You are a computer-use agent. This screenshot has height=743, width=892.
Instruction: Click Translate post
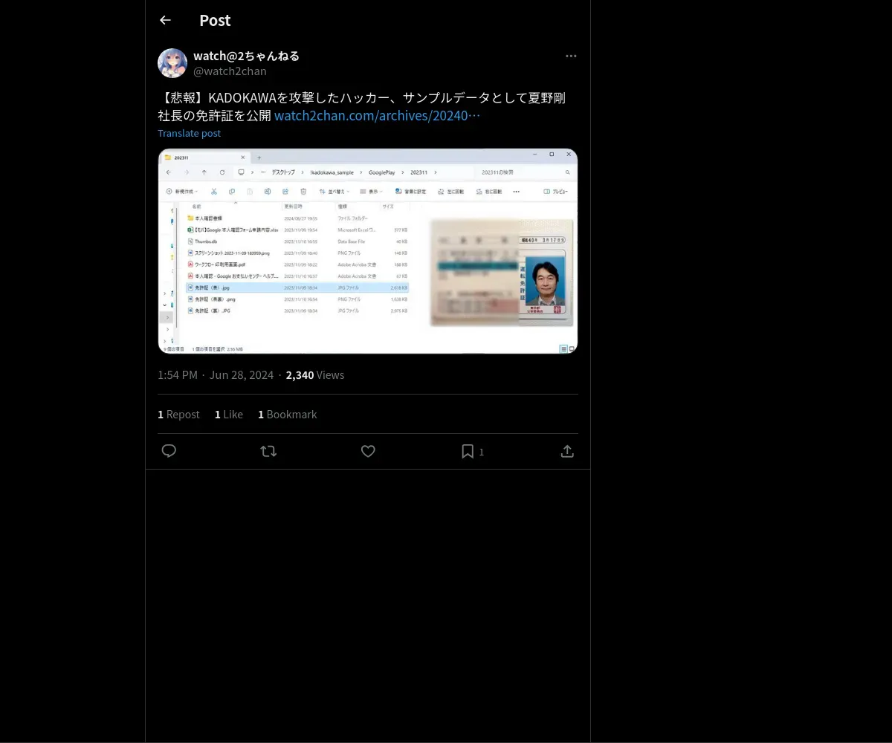click(189, 133)
